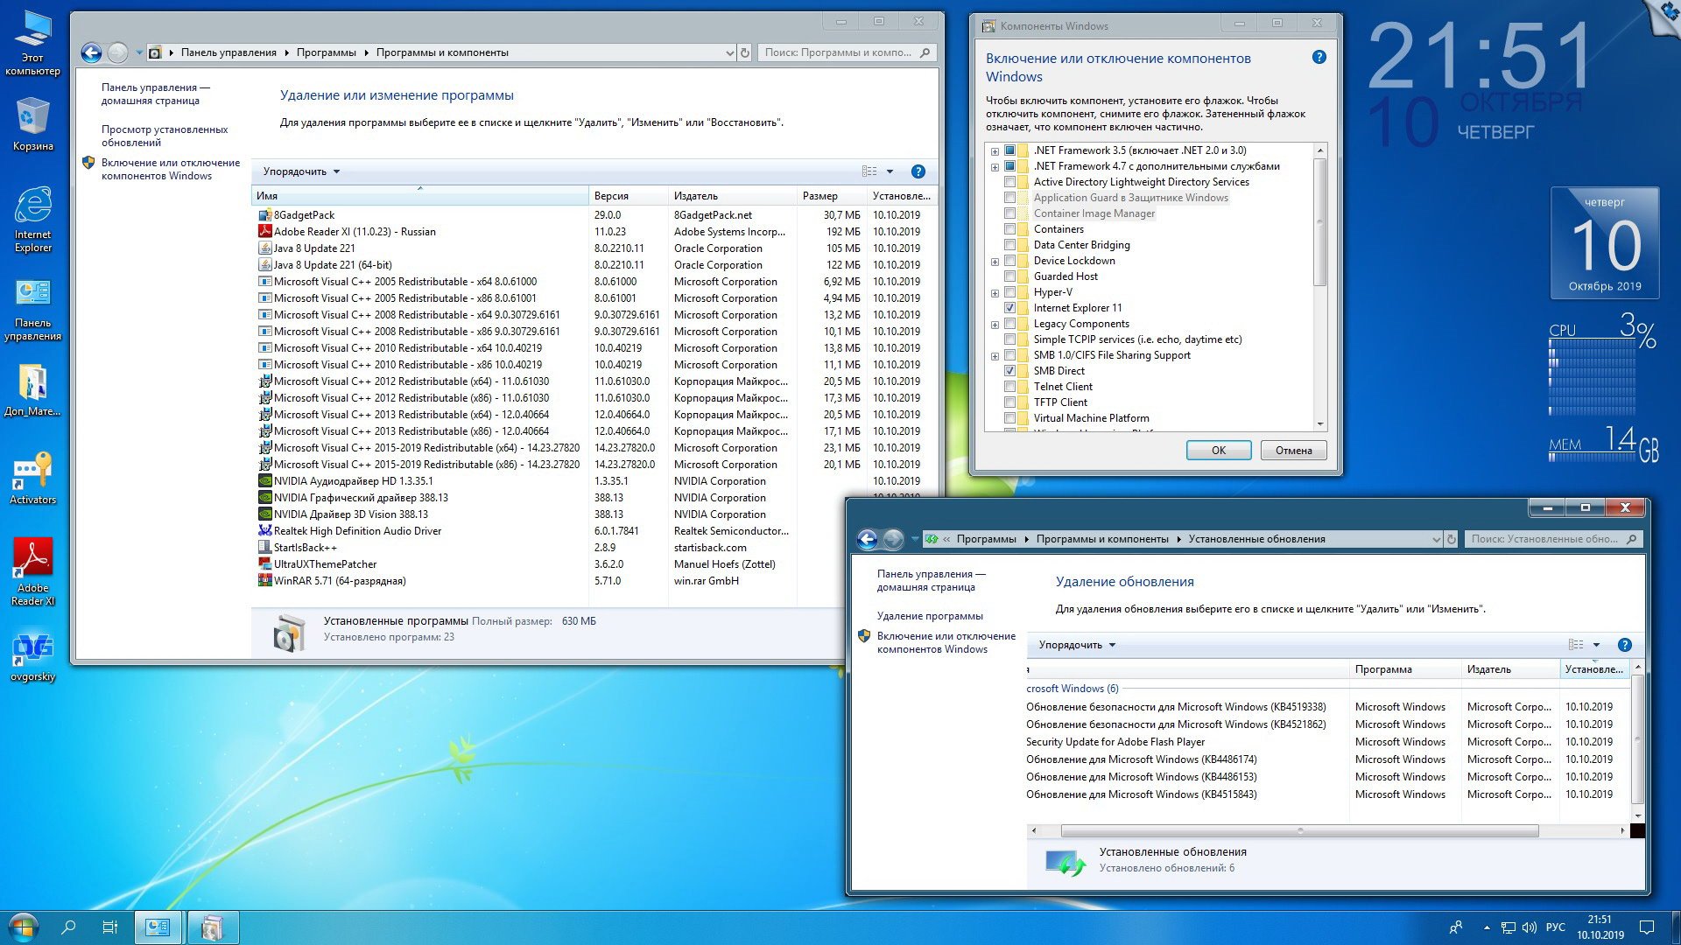Expand Device Lockdown tree node

(x=995, y=262)
